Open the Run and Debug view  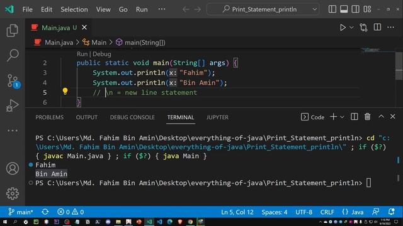pos(13,105)
